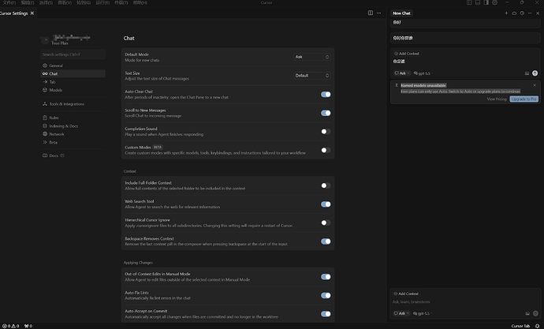This screenshot has height=329, width=544.
Task: Attach image in the bottom chat input
Action: click(527, 313)
